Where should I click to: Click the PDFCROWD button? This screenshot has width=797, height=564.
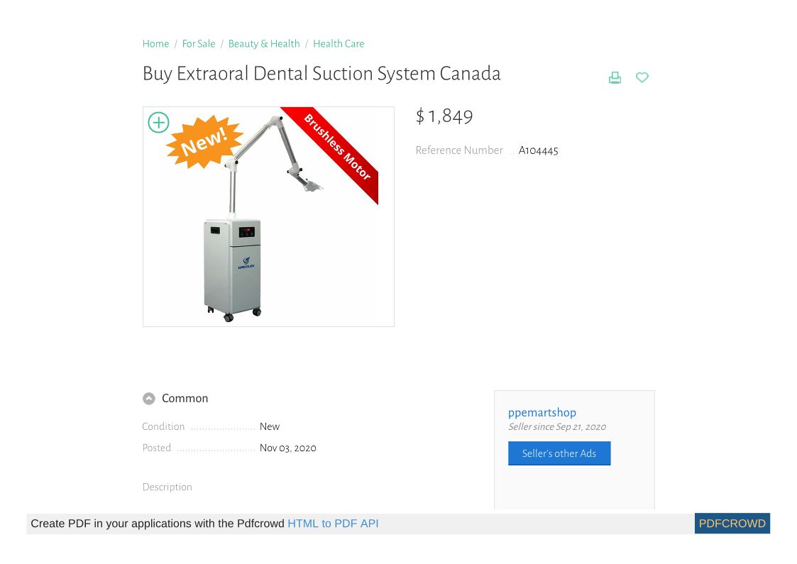point(732,524)
